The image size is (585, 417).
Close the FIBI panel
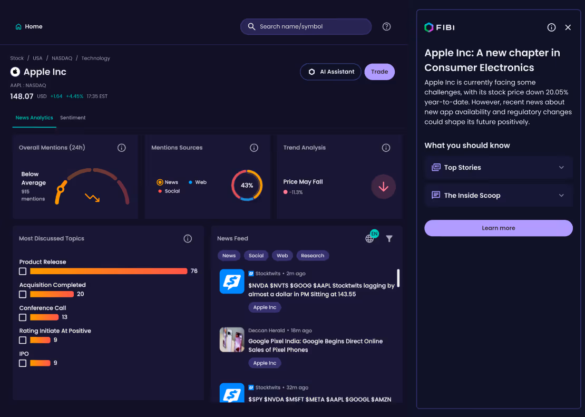click(568, 27)
